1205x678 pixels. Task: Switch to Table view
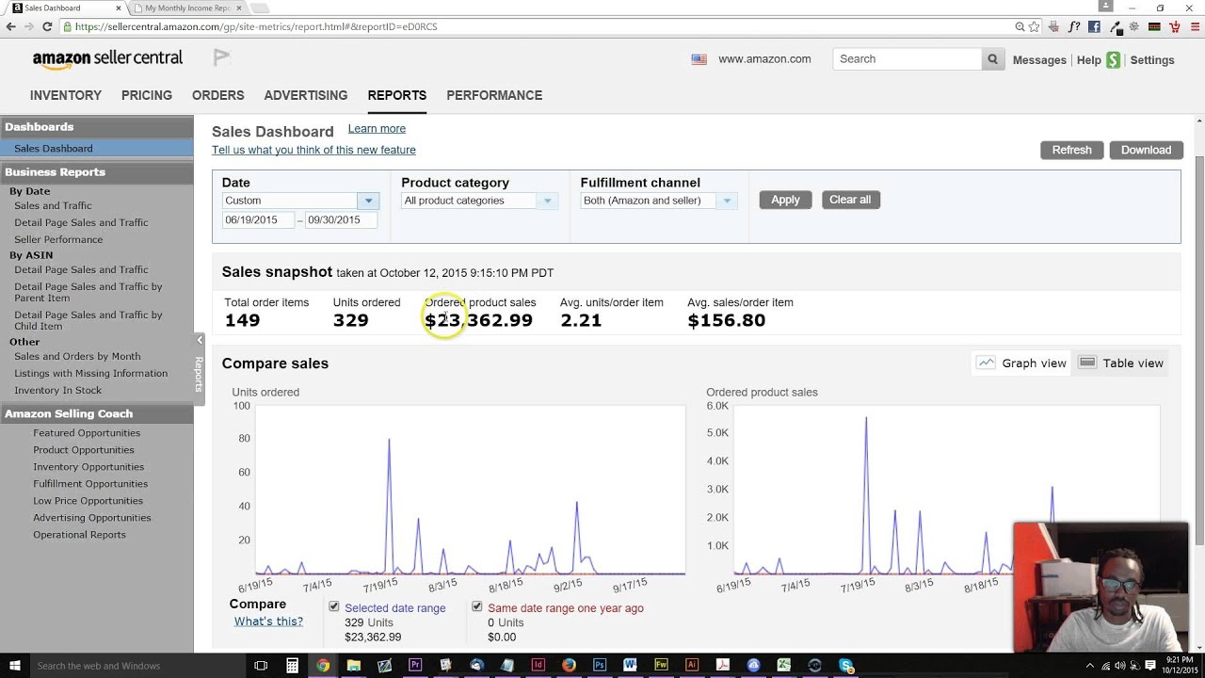click(1120, 363)
